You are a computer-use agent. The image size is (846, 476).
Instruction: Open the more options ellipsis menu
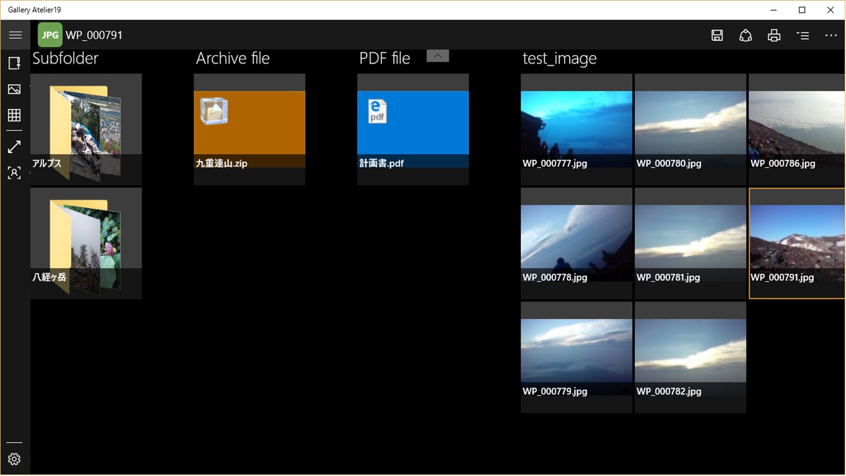pyautogui.click(x=831, y=36)
